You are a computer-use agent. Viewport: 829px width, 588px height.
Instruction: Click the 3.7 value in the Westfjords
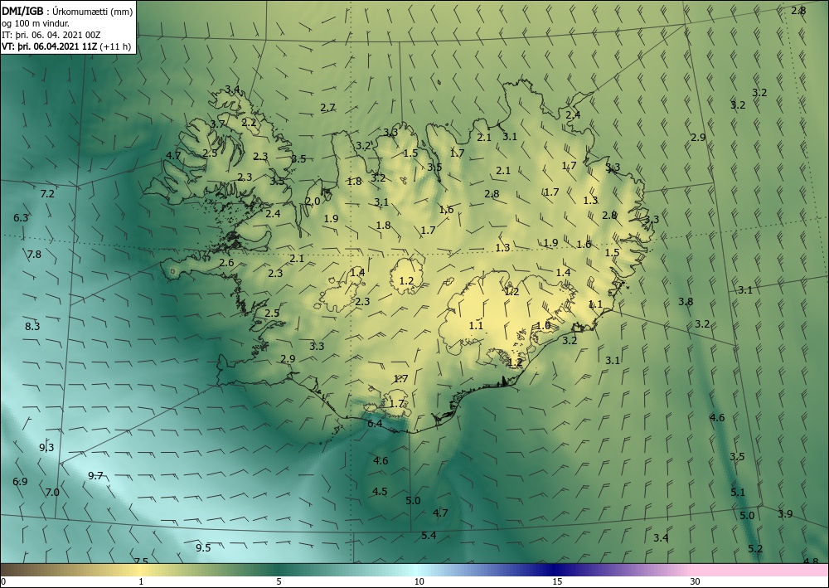point(217,124)
